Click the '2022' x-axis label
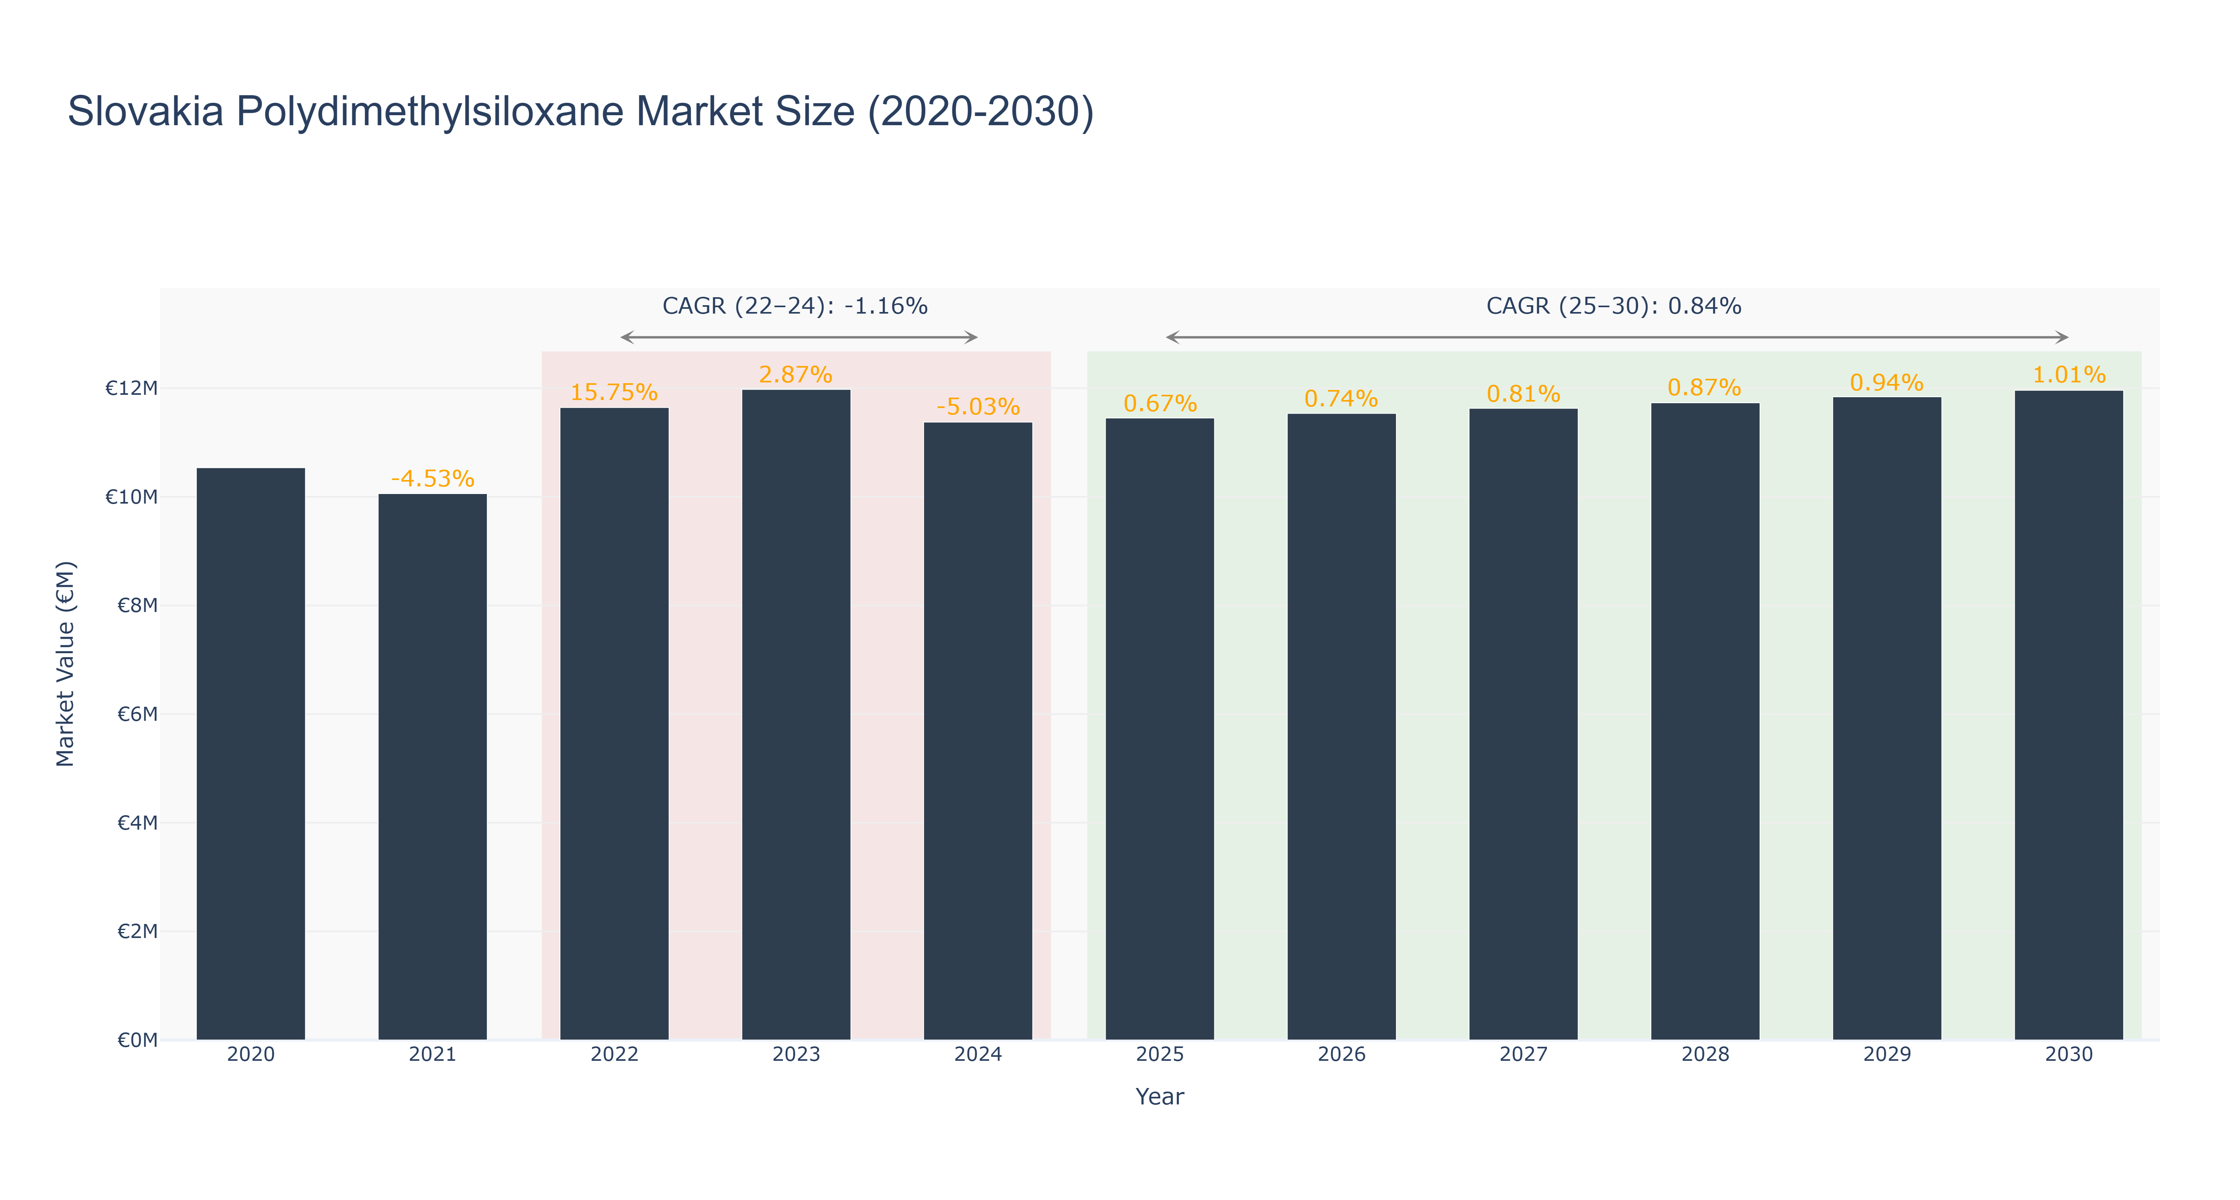 (x=614, y=1055)
